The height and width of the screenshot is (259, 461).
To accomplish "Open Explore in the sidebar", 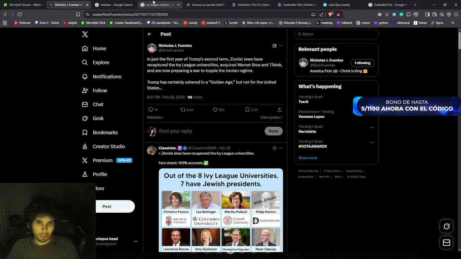I will 95,63.
